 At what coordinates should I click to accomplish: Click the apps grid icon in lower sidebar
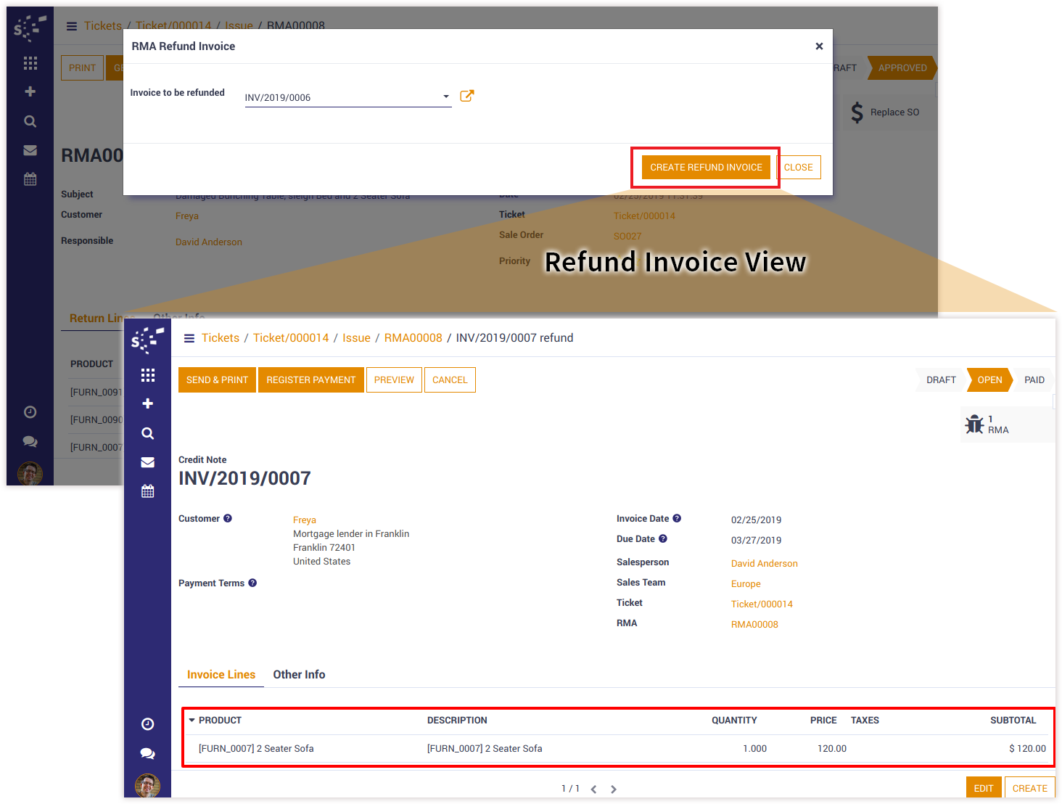coord(148,375)
